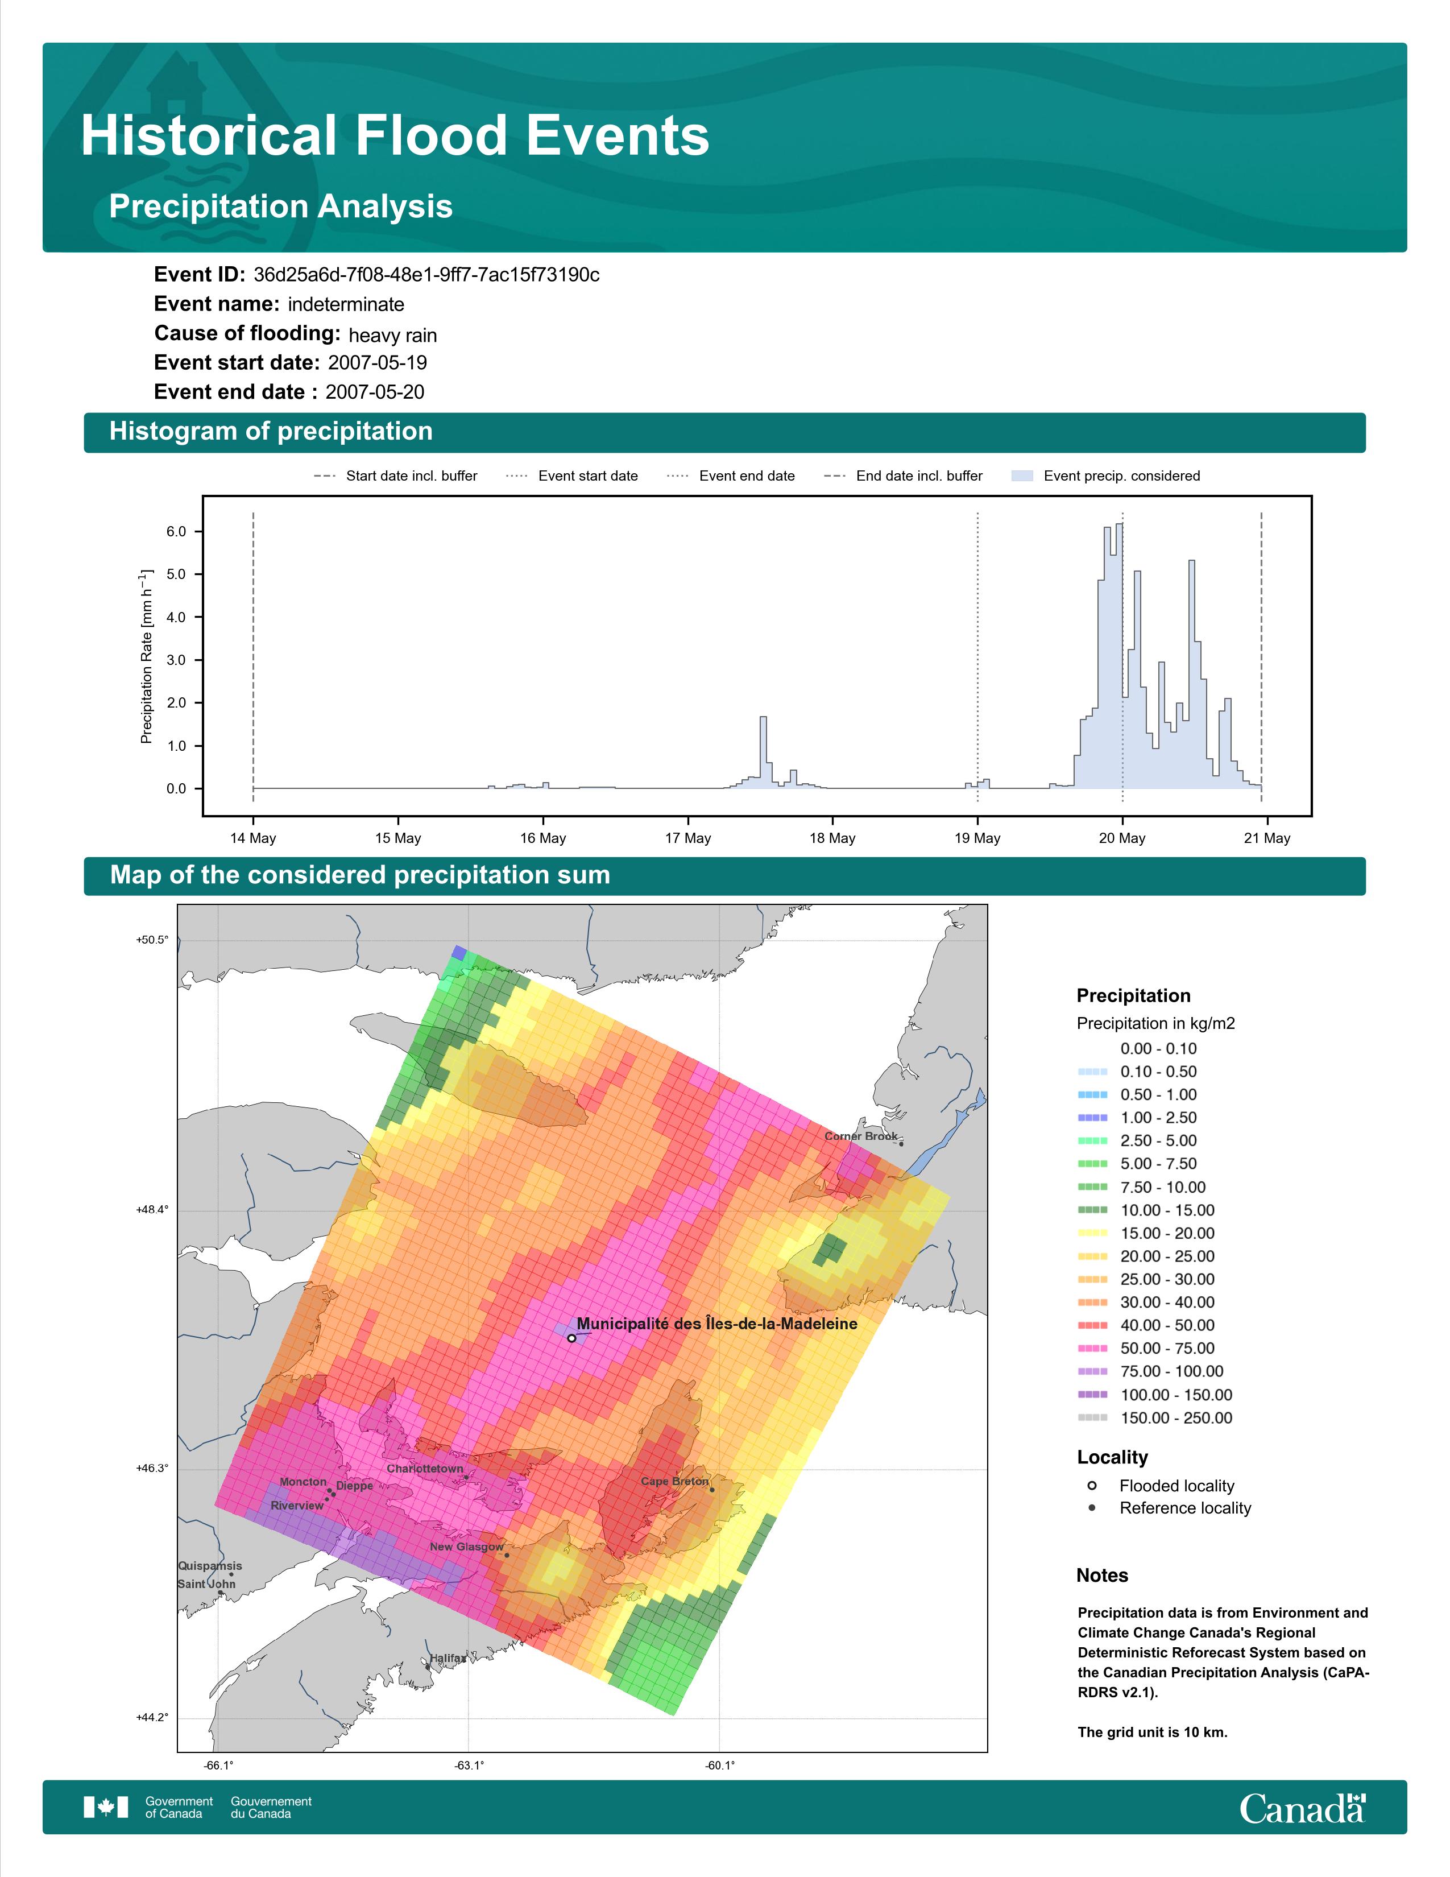Click the 17 May axis label

pos(688,838)
